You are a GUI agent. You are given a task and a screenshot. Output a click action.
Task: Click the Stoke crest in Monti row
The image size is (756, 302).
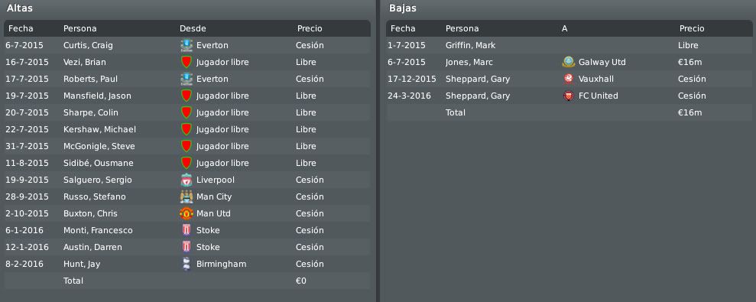[186, 230]
